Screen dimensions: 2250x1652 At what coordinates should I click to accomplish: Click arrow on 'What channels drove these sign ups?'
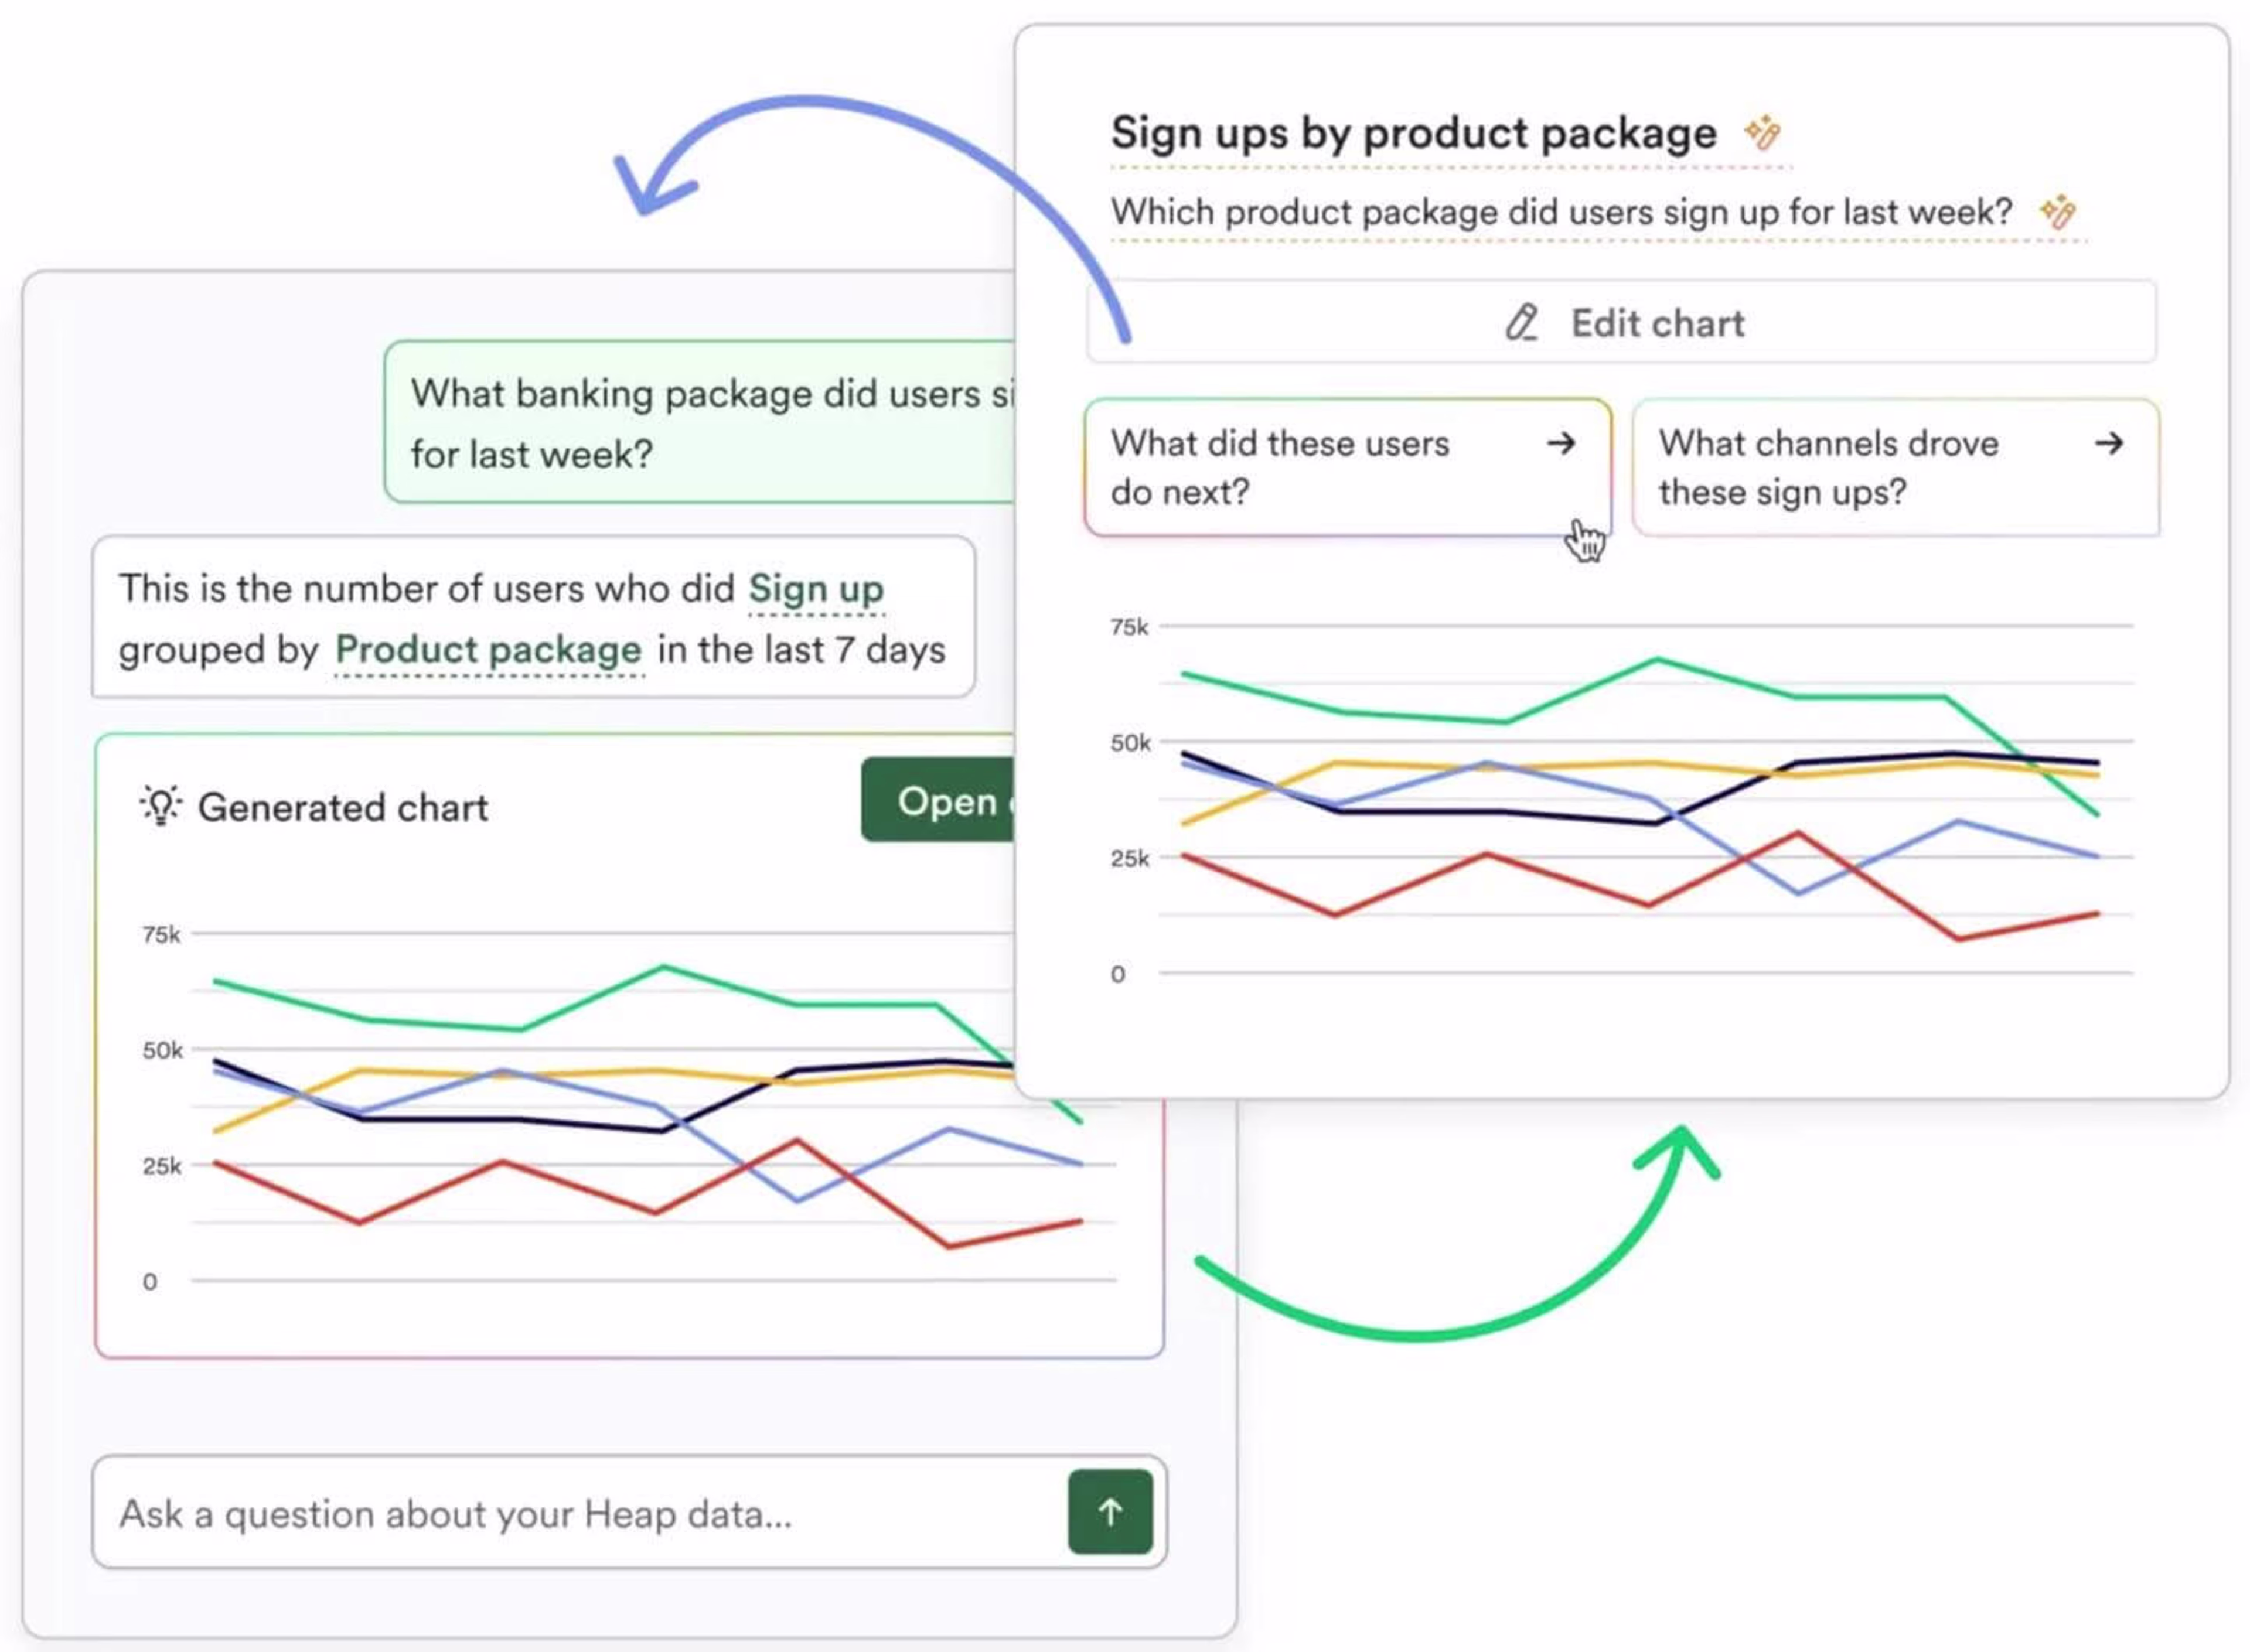click(x=2109, y=443)
